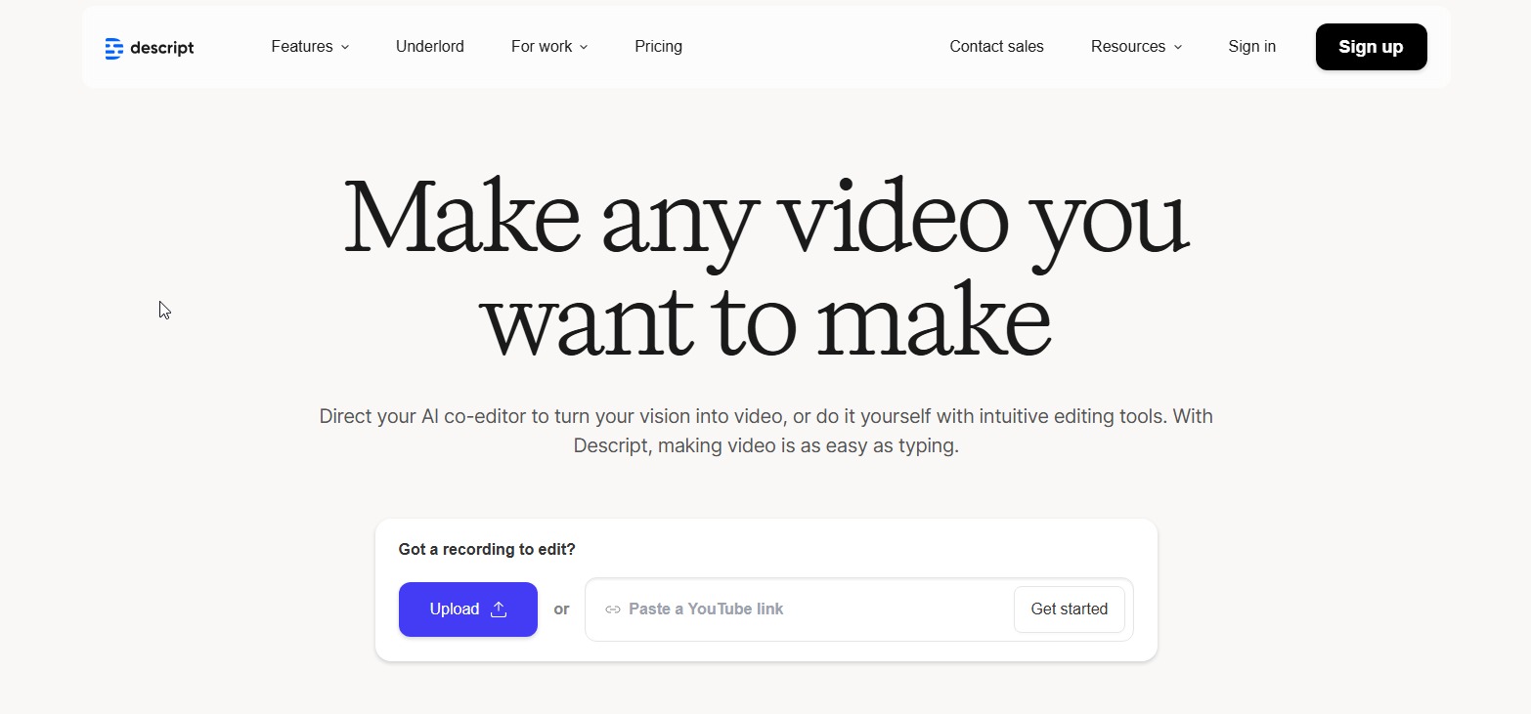Click the 'or' text beside Upload

pos(561,609)
